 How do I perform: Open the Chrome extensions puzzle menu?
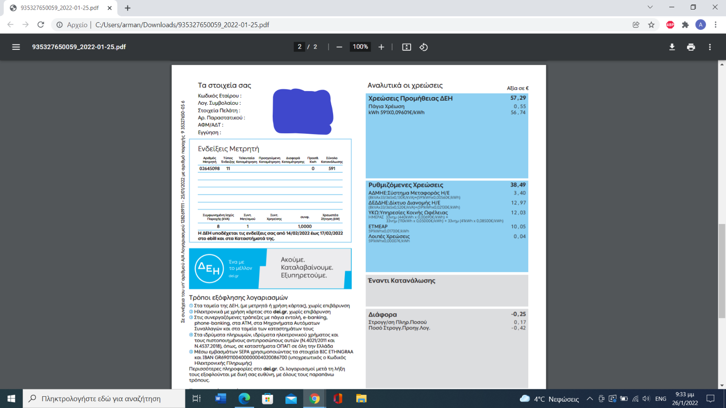(685, 25)
